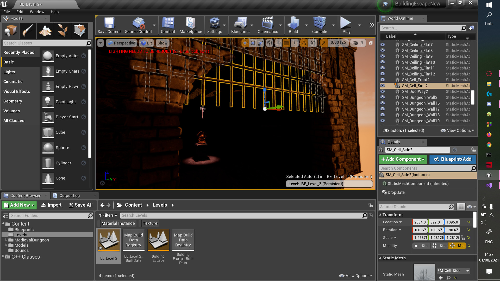The width and height of the screenshot is (500, 281).
Task: Select the Paint mode brush icon
Action: pyautogui.click(x=28, y=30)
